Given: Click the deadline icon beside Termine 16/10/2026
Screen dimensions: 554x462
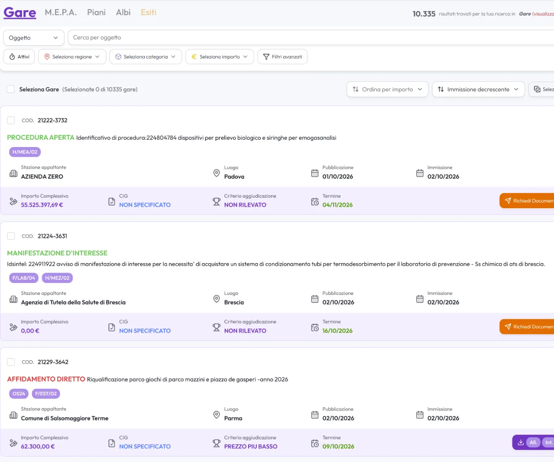Looking at the screenshot, I should click(x=315, y=327).
